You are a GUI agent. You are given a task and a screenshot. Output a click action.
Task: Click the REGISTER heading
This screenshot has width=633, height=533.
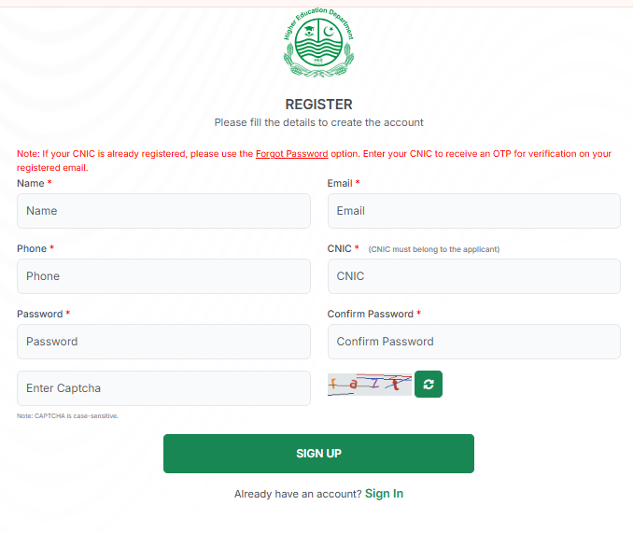[318, 105]
